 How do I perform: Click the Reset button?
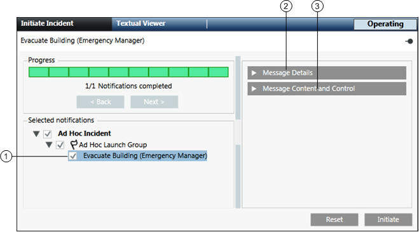point(334,219)
